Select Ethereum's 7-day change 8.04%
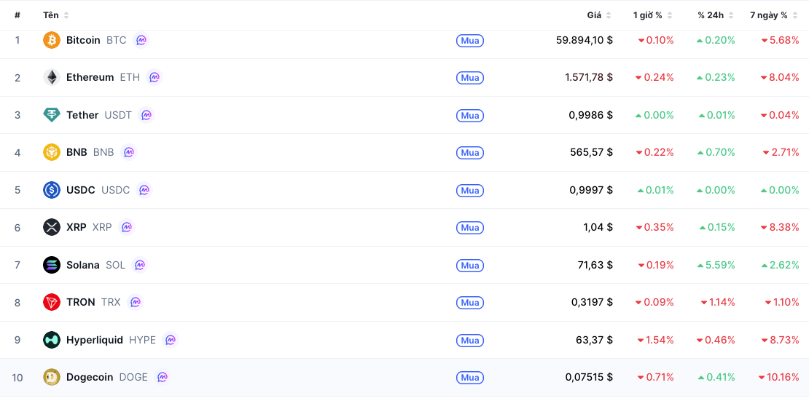This screenshot has width=809, height=401. tap(780, 77)
